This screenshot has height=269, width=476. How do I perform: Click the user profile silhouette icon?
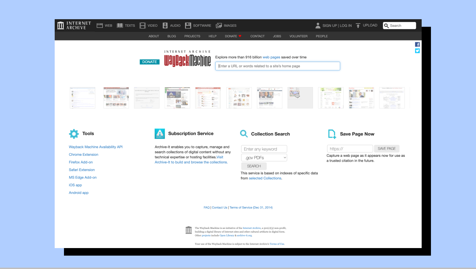point(318,25)
